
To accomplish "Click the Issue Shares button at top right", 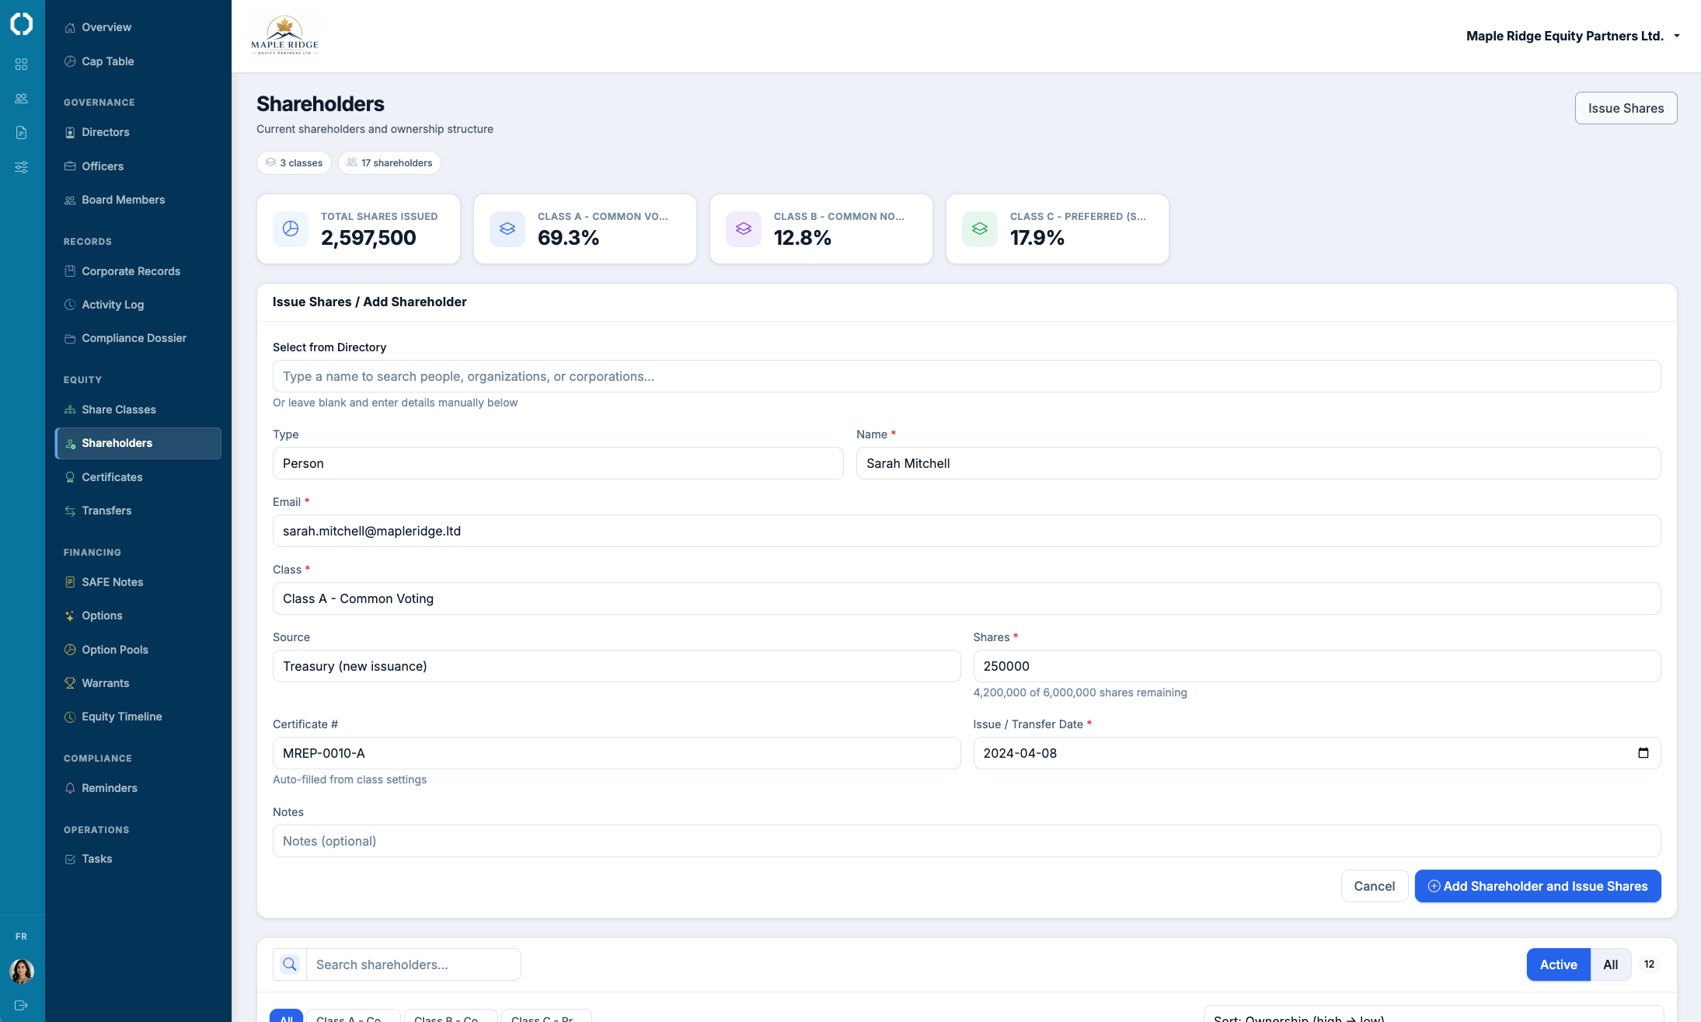I will click(x=1626, y=108).
